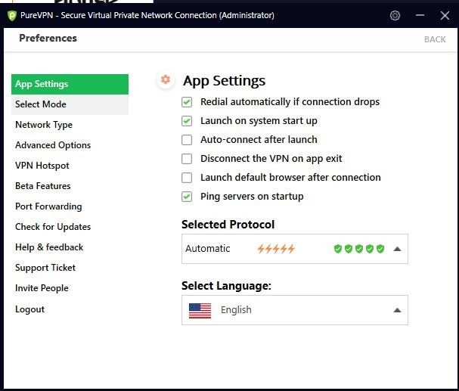
Task: Click the orange lightning speed rating
Action: [276, 249]
